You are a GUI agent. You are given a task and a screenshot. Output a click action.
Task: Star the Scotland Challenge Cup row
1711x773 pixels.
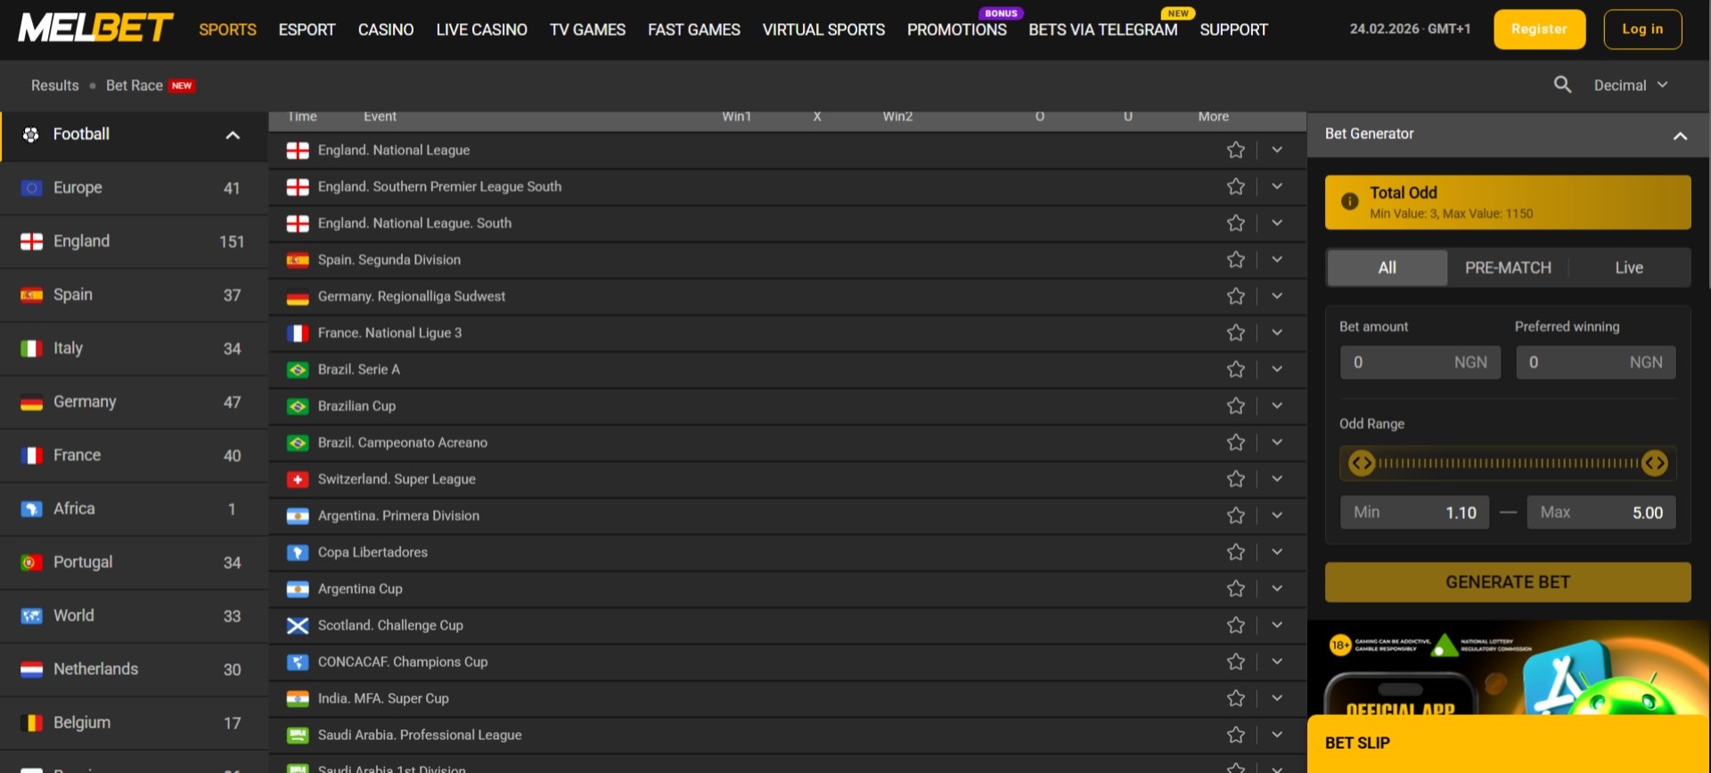[x=1235, y=624]
